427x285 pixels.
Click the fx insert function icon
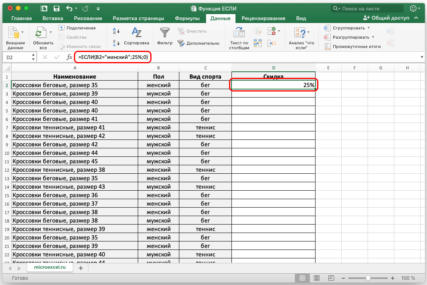coord(69,57)
